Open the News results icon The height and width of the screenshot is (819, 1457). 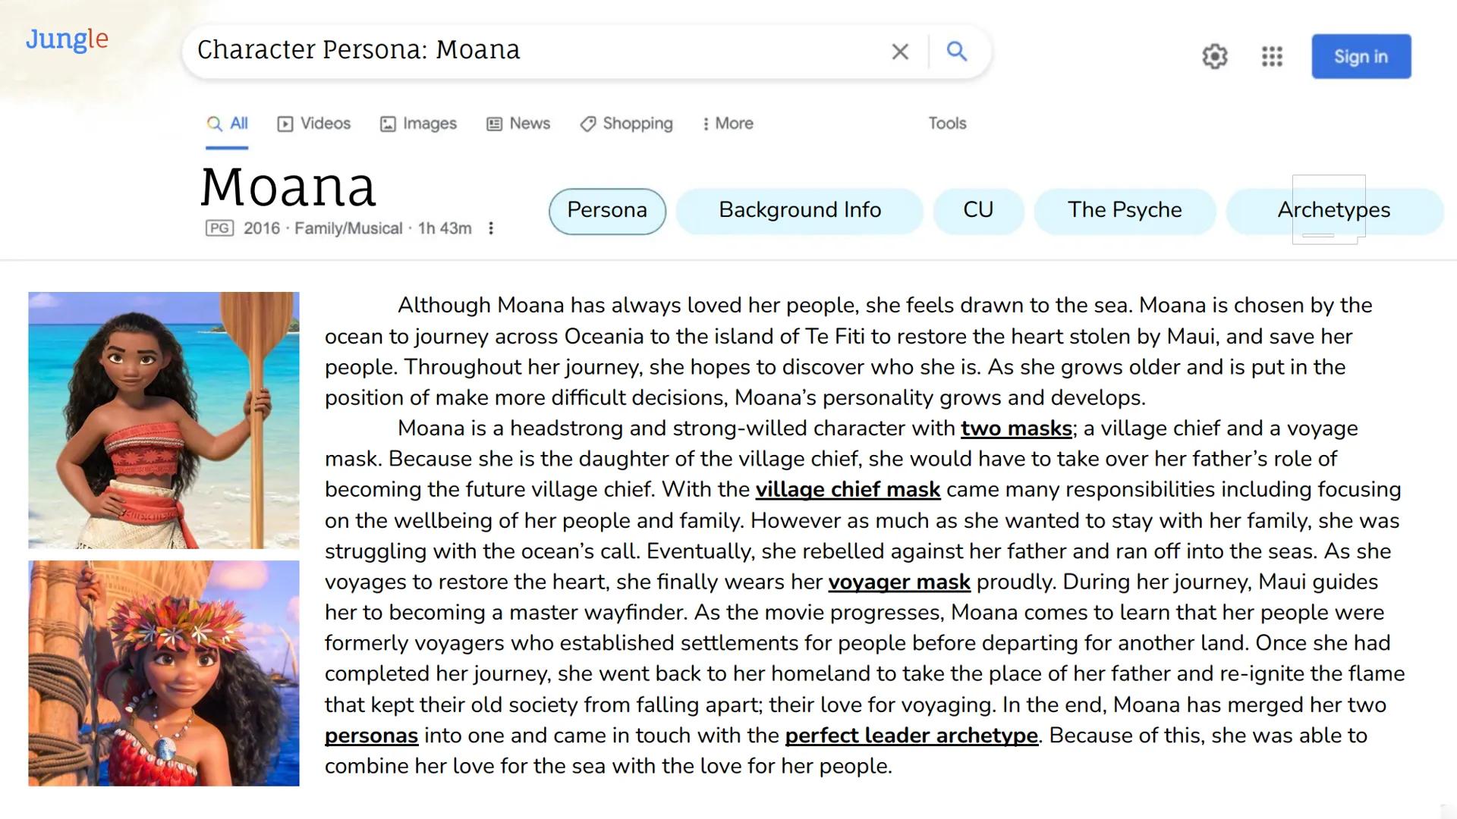click(494, 123)
